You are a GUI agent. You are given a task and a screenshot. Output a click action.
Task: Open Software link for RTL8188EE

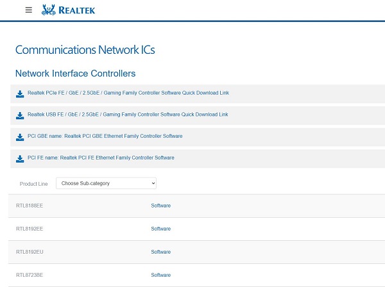(x=161, y=206)
